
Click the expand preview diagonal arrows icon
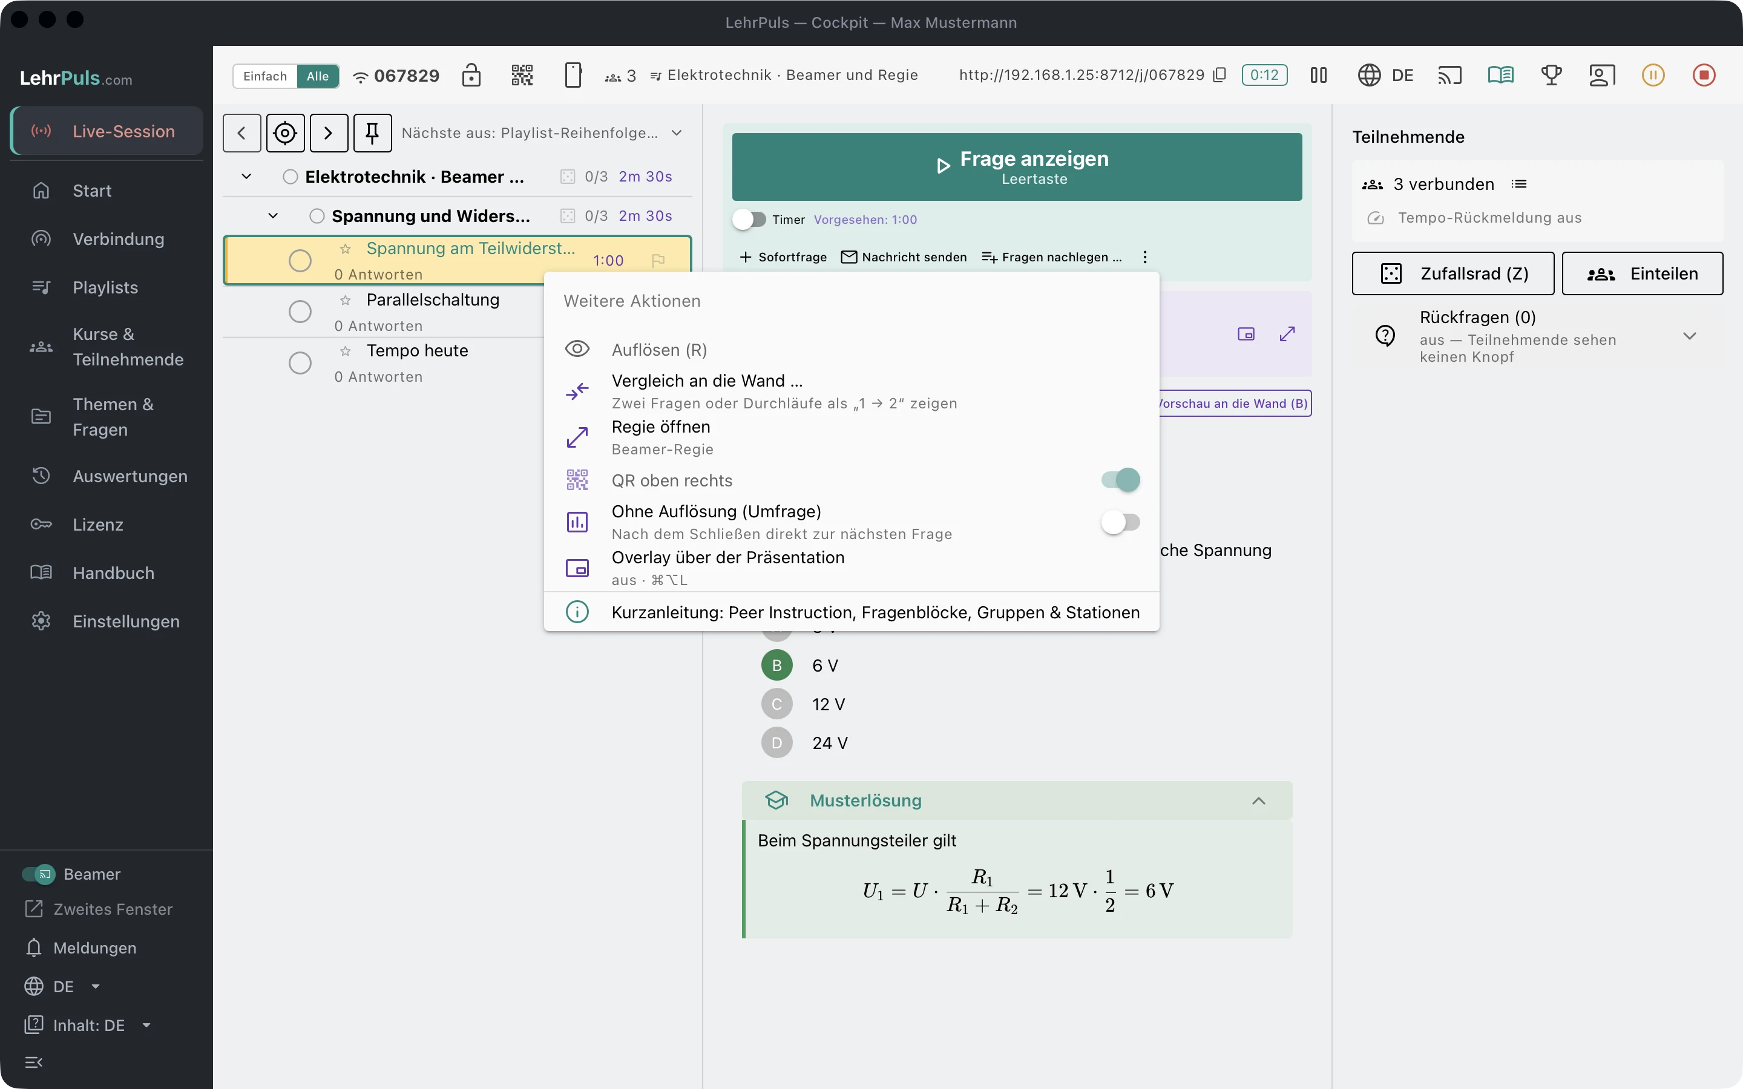coord(1287,334)
